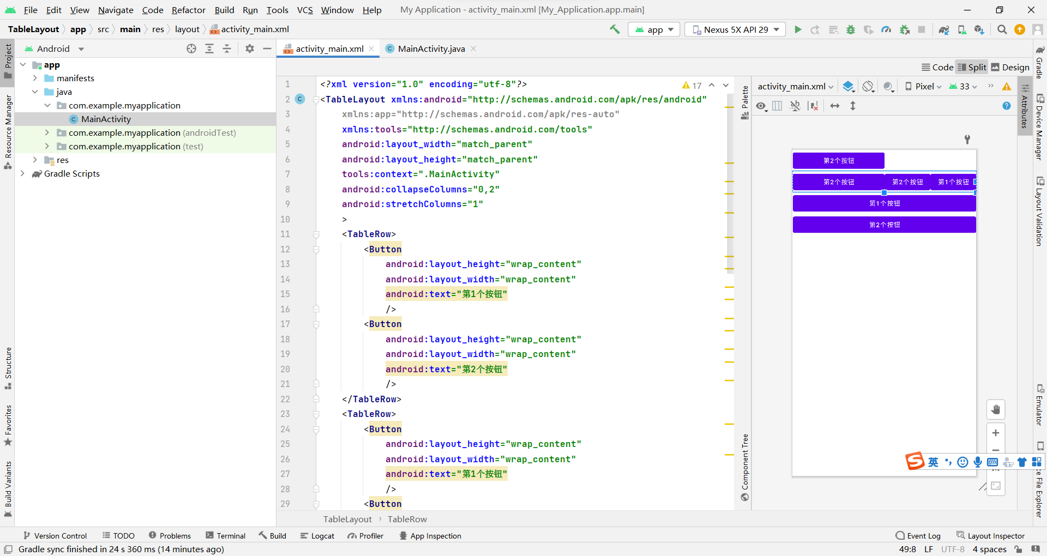Open Search Everywhere magnifier icon
This screenshot has width=1047, height=556.
[x=1002, y=29]
